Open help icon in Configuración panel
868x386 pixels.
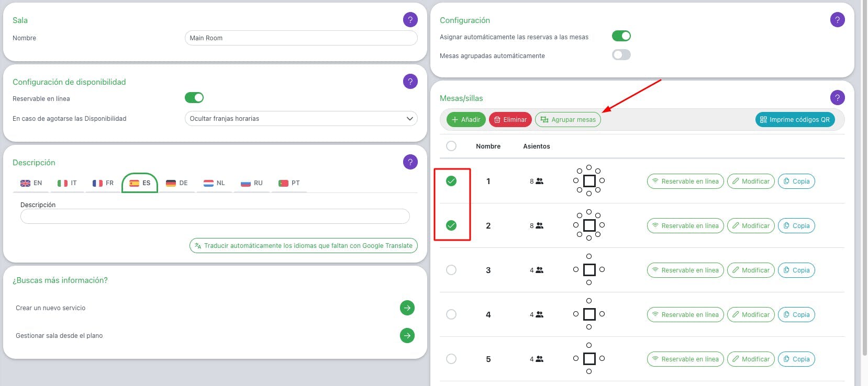(838, 20)
